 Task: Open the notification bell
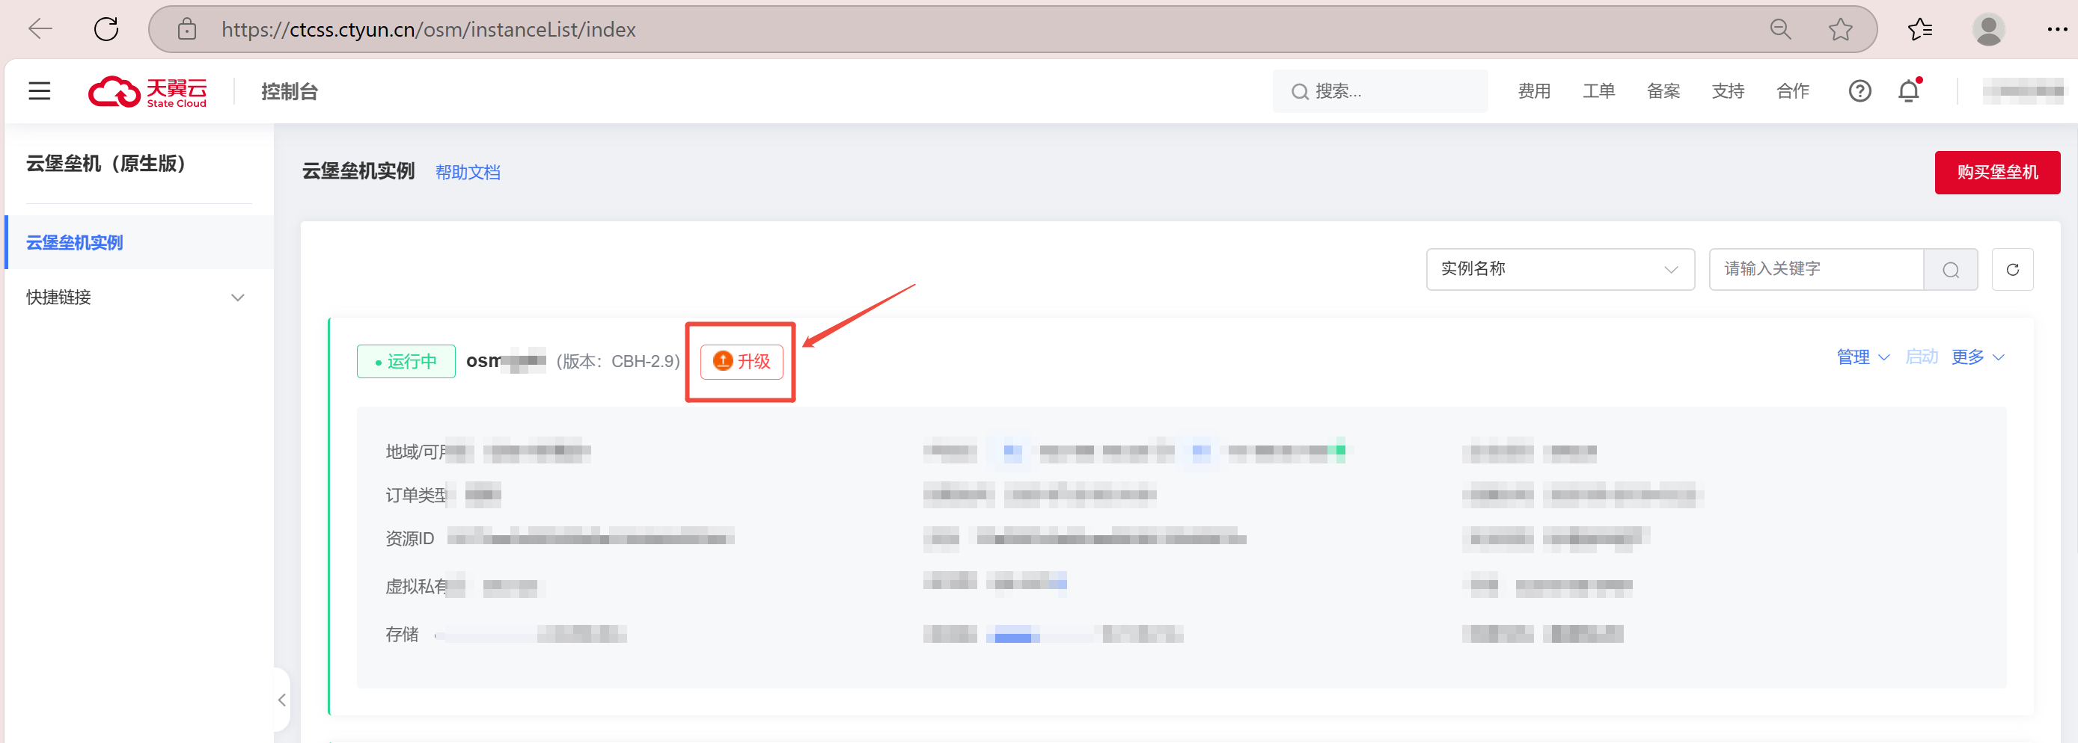1909,91
